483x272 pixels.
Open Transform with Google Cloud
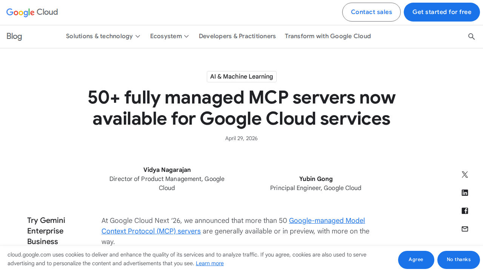(328, 36)
